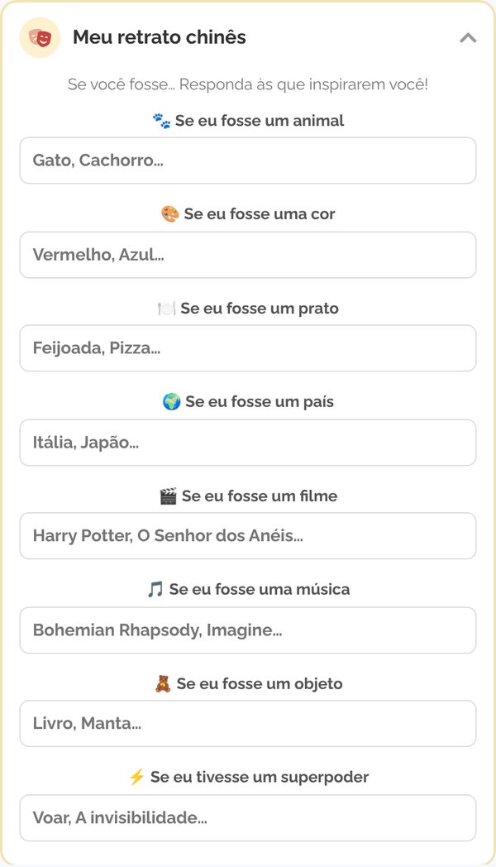The height and width of the screenshot is (867, 496).
Task: Focus the Gato, Cachorro animal field
Action: (248, 160)
